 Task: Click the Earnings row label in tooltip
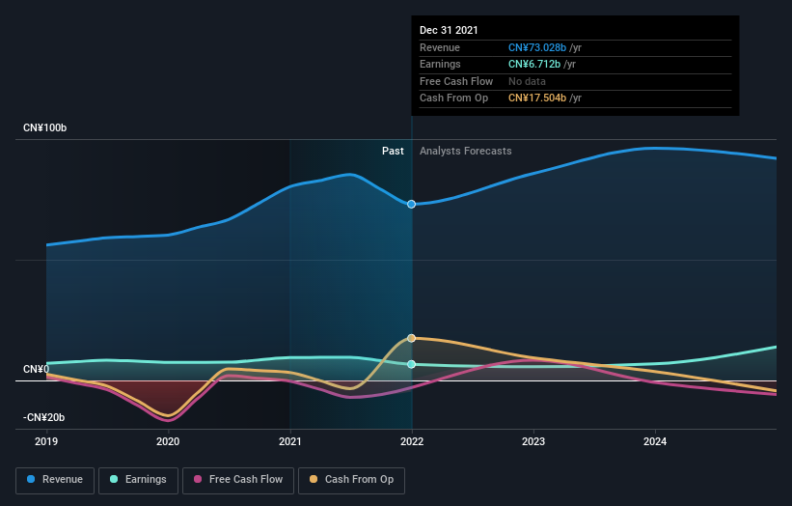click(440, 64)
